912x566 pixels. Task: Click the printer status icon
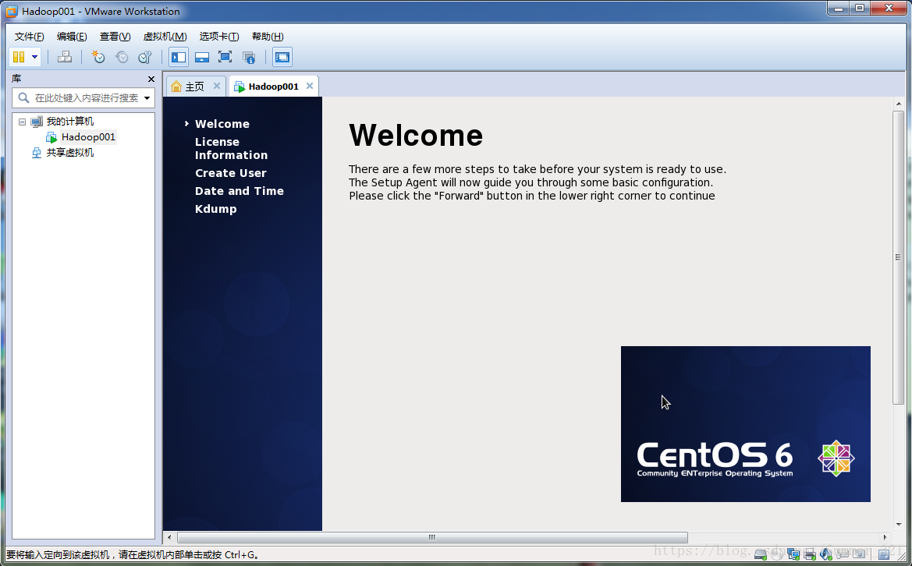[x=810, y=554]
